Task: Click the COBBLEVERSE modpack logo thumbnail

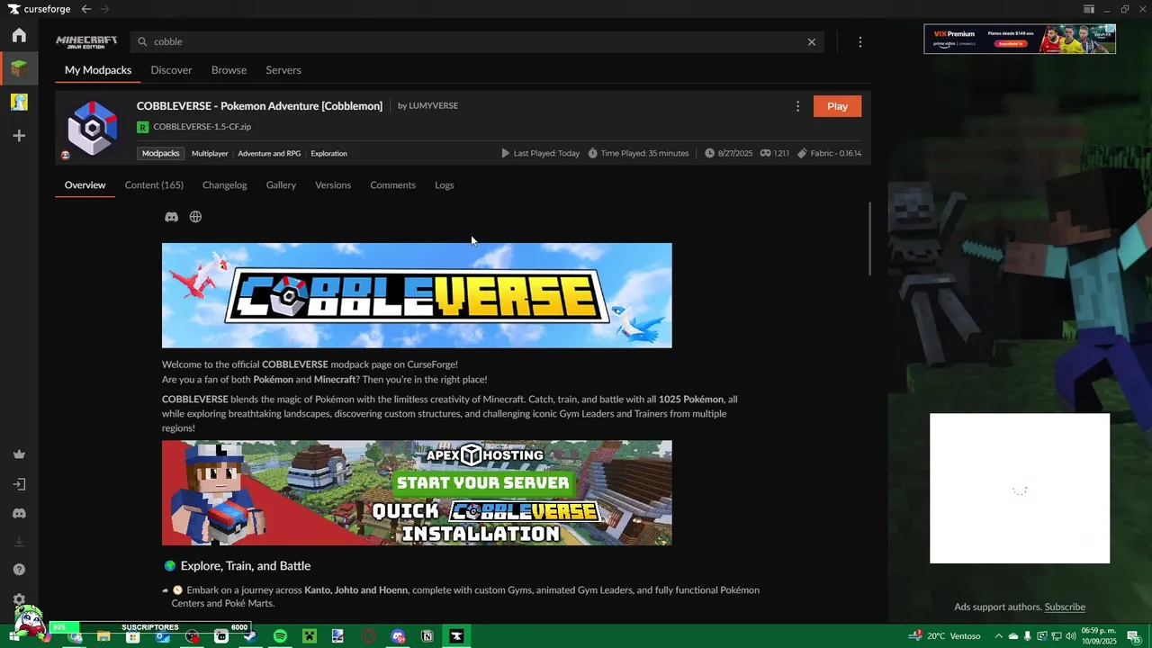Action: (x=92, y=128)
